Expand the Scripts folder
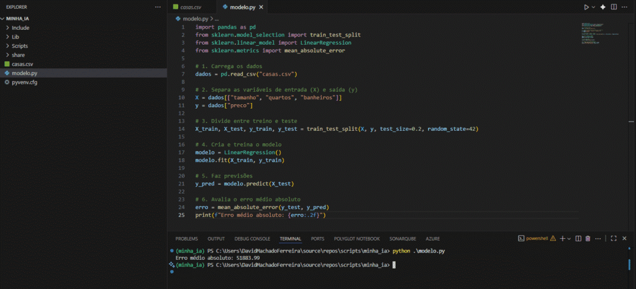Viewport: 636px width, 289px height. click(x=20, y=46)
